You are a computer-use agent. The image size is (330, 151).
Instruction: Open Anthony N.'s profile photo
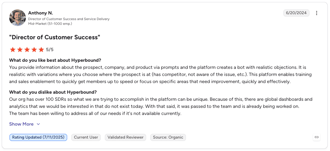pos(18,18)
